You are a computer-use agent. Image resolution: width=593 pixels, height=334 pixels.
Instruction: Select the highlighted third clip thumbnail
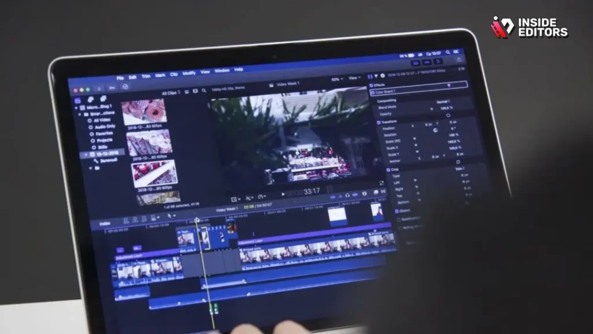pos(154,173)
